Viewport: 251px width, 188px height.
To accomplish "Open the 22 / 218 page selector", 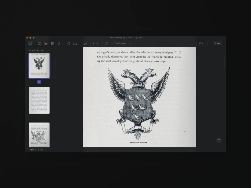I will (x=96, y=43).
